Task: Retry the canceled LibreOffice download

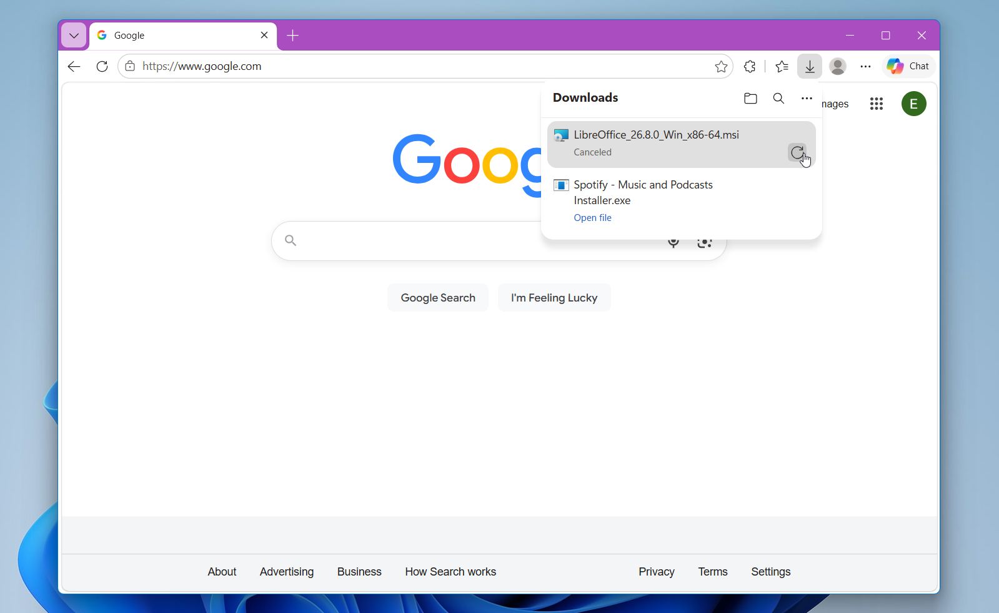Action: [797, 152]
